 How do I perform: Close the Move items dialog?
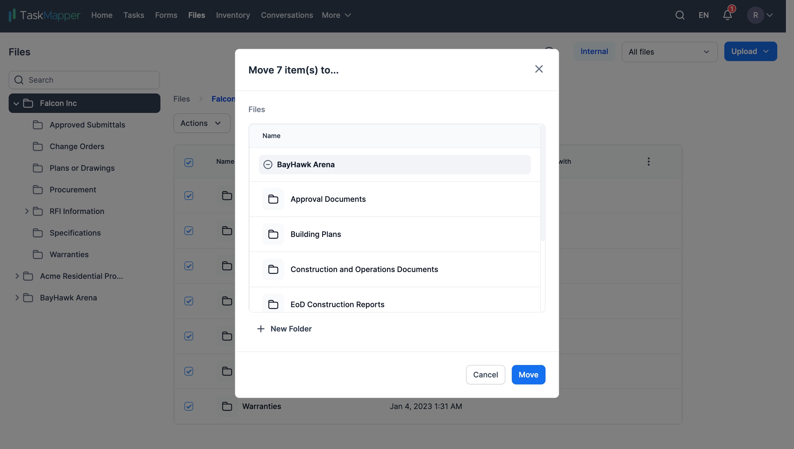(539, 69)
